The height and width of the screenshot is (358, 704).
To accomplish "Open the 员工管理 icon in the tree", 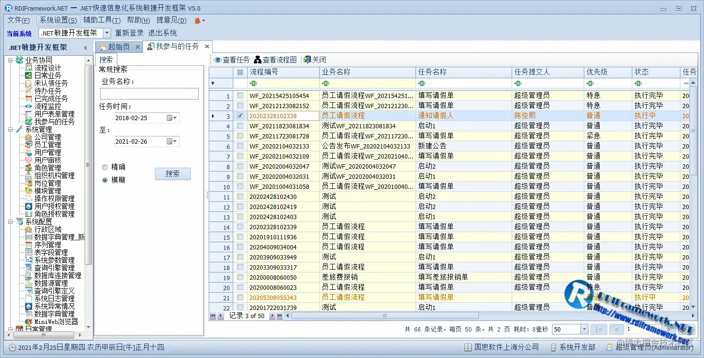I will [x=29, y=145].
